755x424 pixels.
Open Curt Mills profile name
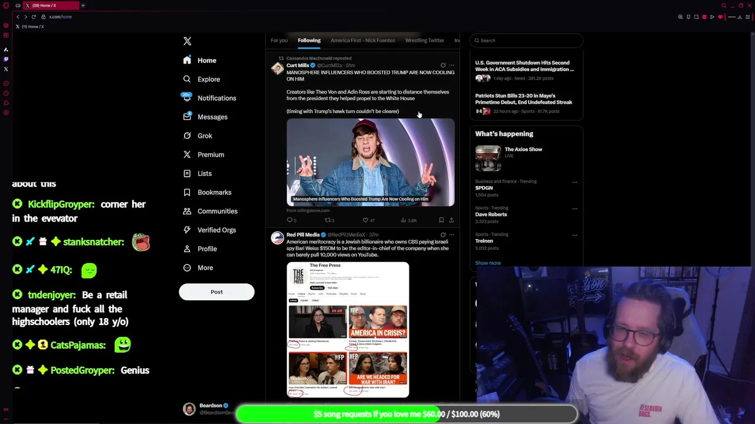tap(297, 65)
